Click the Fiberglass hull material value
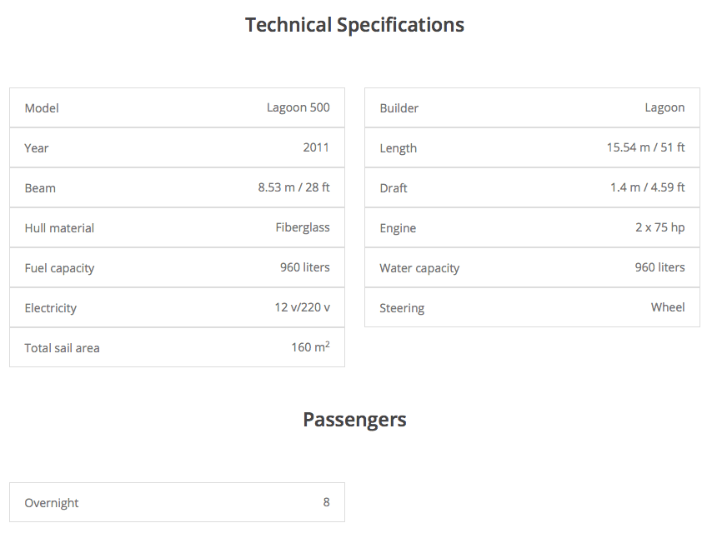 pyautogui.click(x=303, y=227)
